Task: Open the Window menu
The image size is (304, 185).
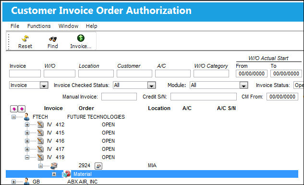Action: point(69,26)
